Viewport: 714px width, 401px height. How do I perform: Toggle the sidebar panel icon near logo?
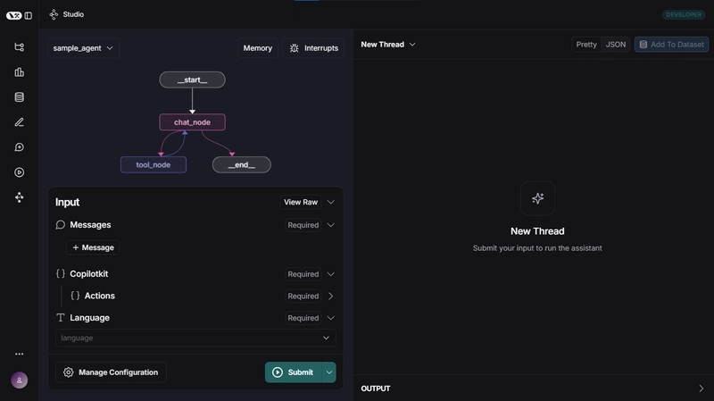click(x=29, y=15)
